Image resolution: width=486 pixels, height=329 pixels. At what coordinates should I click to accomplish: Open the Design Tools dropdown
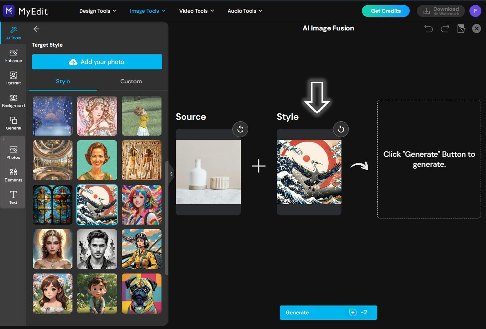[97, 11]
